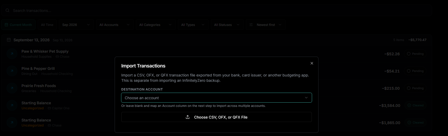Click the -$1,865.00 amount
The height and width of the screenshot is (136, 448).
pyautogui.click(x=390, y=123)
